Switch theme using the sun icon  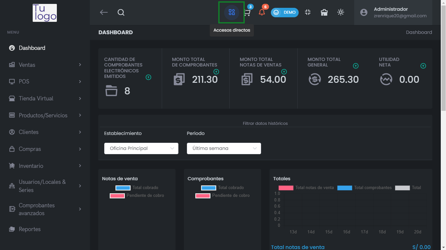point(340,12)
